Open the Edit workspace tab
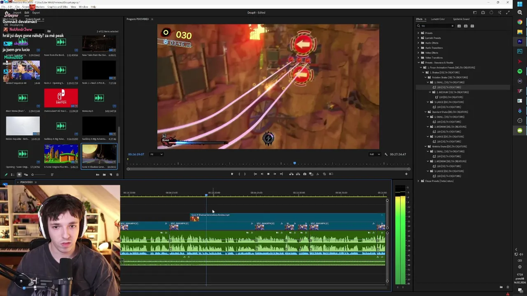 pyautogui.click(x=27, y=13)
